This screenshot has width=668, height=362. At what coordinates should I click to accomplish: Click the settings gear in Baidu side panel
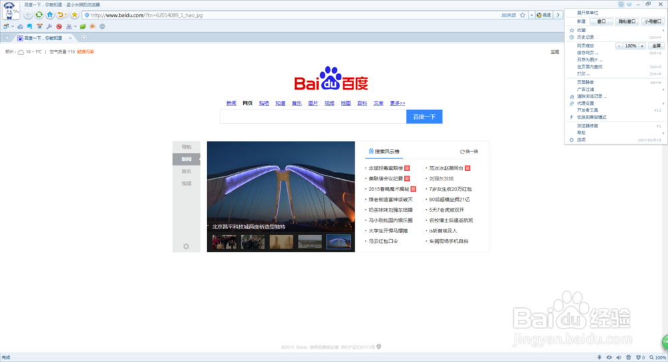[x=186, y=246]
